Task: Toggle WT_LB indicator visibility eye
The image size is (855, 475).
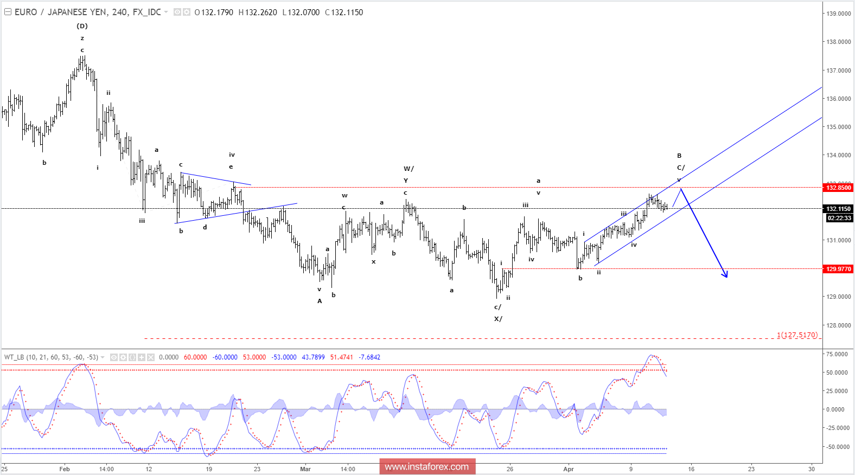Action: pos(114,357)
